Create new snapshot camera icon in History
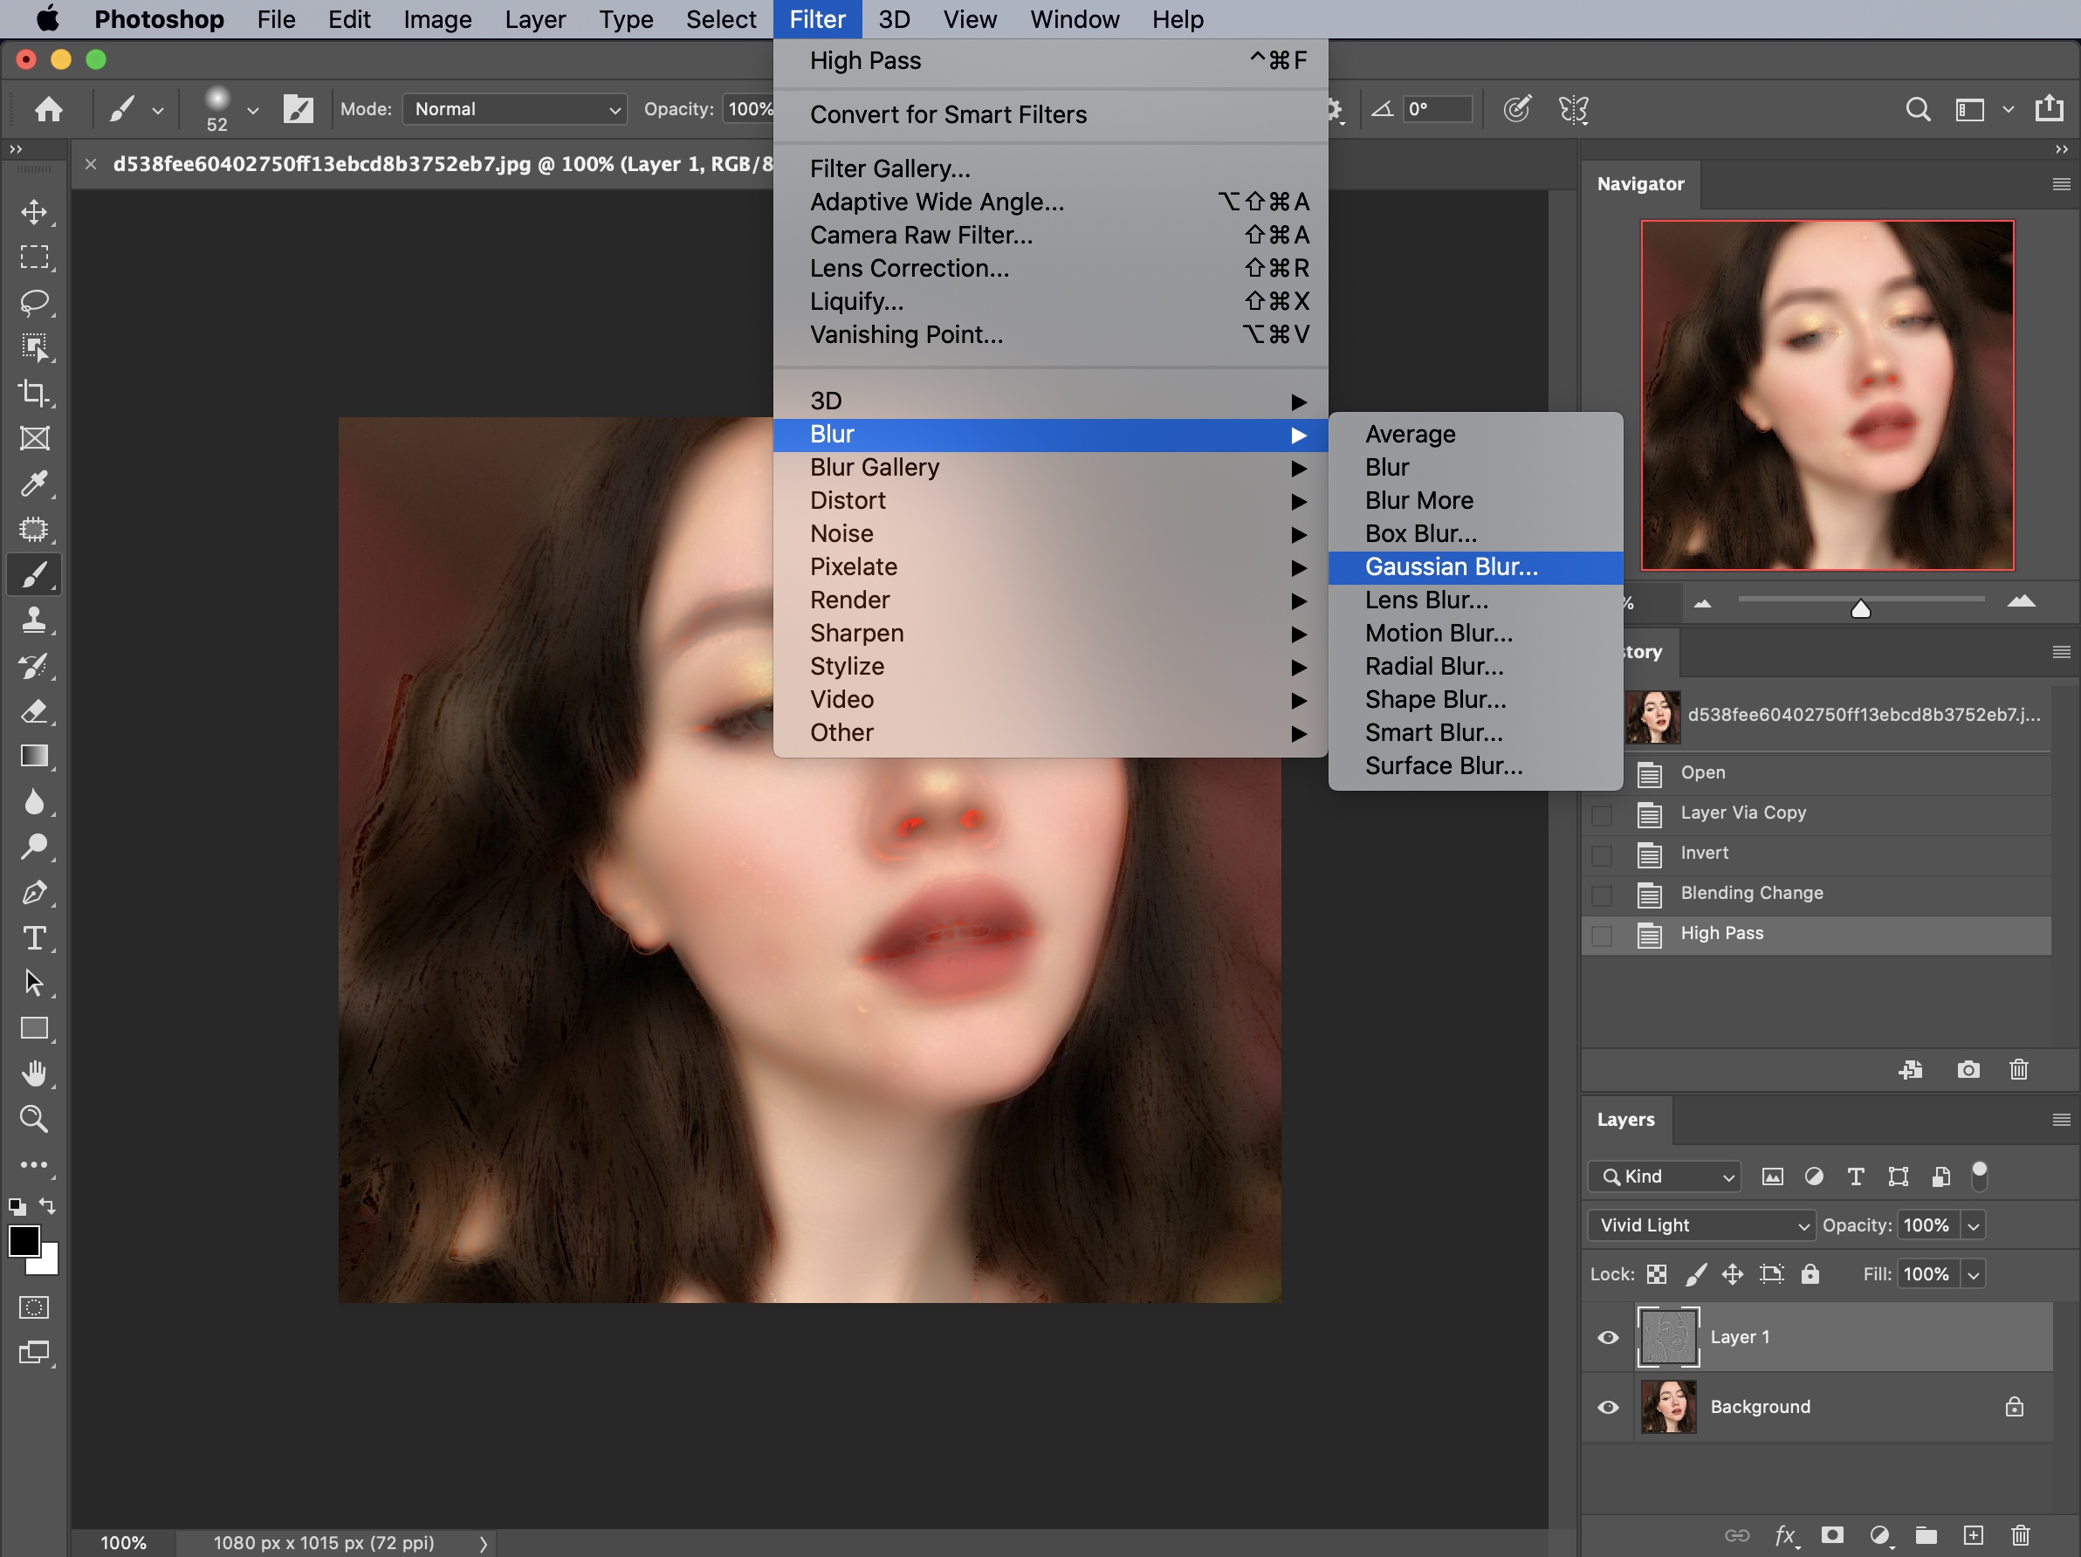 (1968, 1070)
